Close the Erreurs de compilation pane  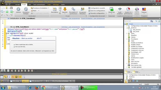point(122,74)
